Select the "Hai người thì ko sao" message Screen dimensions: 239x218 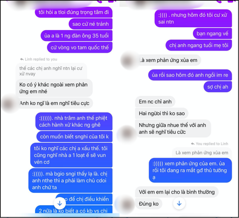pyautogui.click(x=161, y=114)
